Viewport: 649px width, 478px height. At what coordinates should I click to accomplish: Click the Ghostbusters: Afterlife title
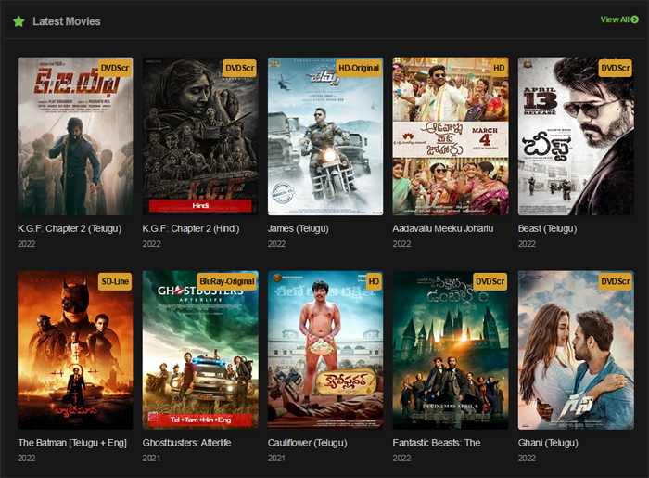(x=186, y=443)
